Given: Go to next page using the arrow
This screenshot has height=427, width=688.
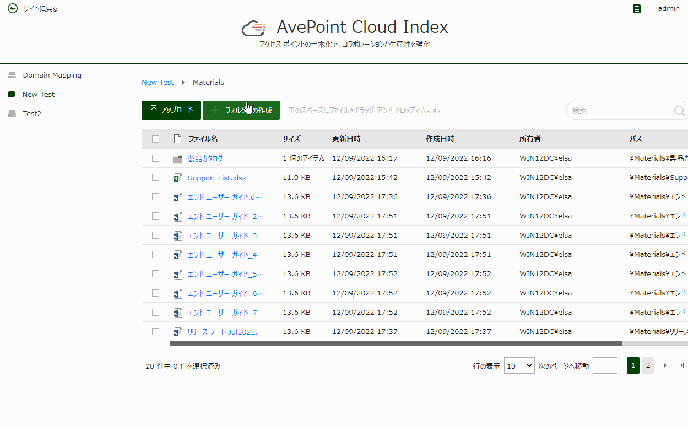Looking at the screenshot, I should pos(665,365).
